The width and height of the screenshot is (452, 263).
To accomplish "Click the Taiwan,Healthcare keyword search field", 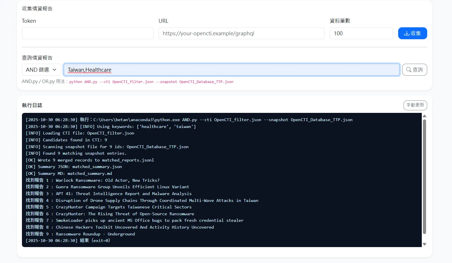I will click(232, 70).
